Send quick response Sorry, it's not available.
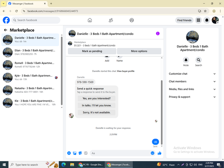The width and height of the screenshot is (224, 168). pyautogui.click(x=97, y=112)
